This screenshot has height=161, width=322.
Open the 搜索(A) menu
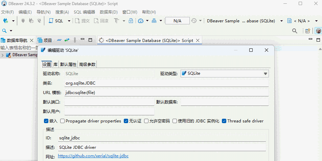pos(62,12)
